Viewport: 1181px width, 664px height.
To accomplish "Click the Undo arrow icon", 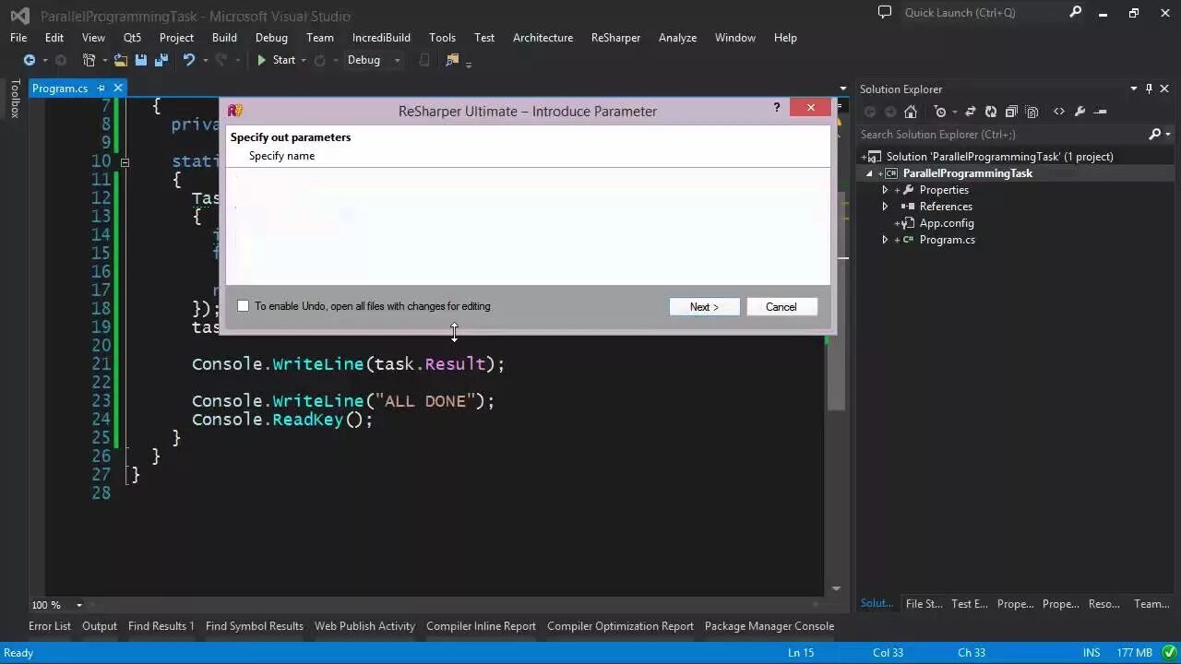I will click(189, 60).
